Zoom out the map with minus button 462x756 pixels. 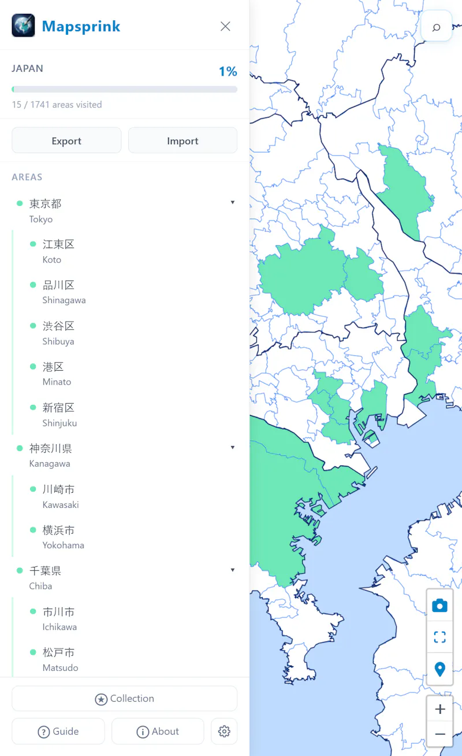coord(440,734)
